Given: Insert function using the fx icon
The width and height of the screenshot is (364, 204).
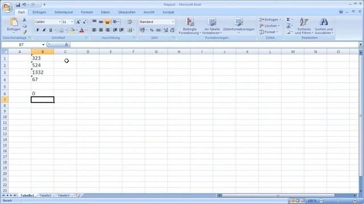Looking at the screenshot, I should [67, 44].
